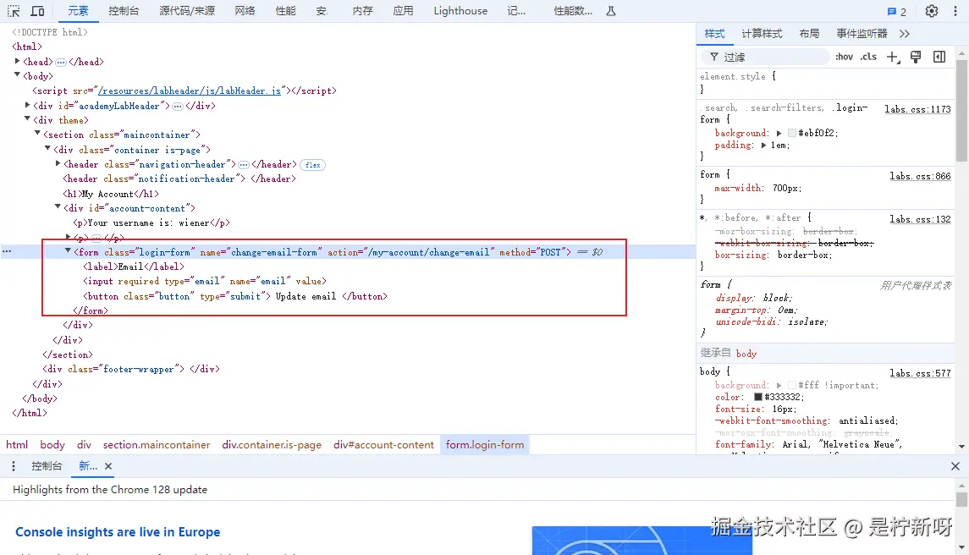The width and height of the screenshot is (969, 555).
Task: Close the 新... What's New drawer tab
Action: coord(108,467)
